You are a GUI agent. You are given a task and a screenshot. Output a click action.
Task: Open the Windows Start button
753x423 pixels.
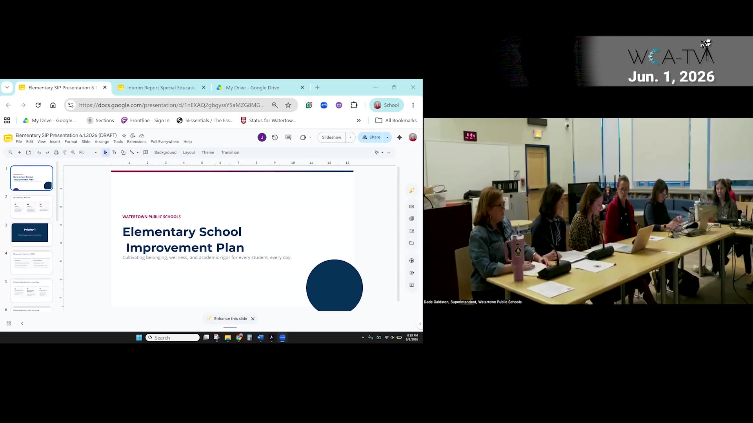point(139,338)
